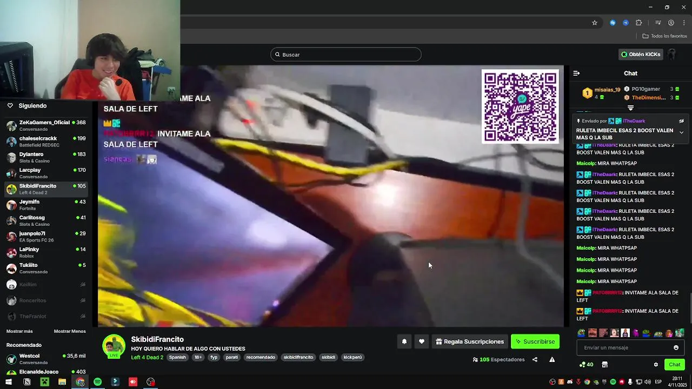Image resolution: width=692 pixels, height=389 pixels.
Task: Send message with the green Chat button
Action: (674, 365)
